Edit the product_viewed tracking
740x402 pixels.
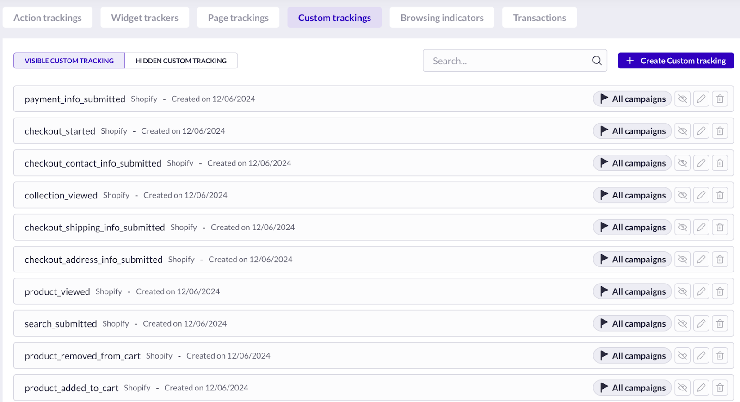pyautogui.click(x=701, y=291)
